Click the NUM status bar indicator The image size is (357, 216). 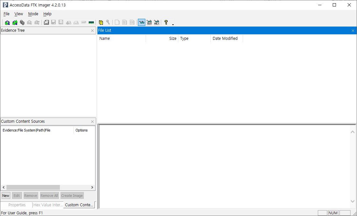pyautogui.click(x=333, y=213)
